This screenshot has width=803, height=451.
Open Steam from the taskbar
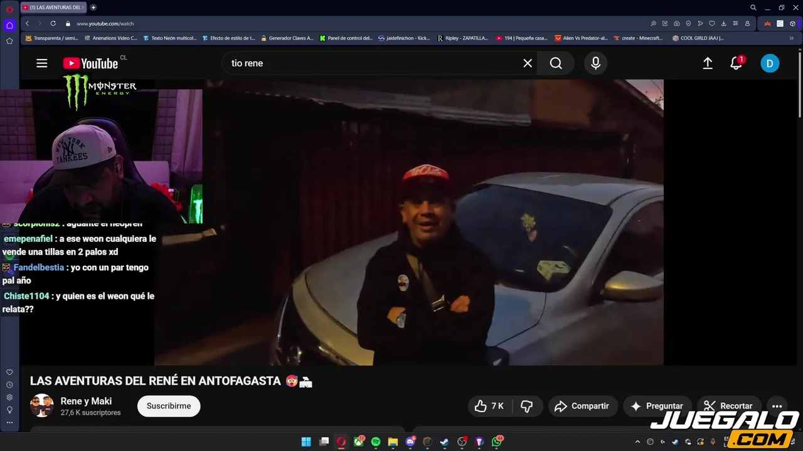444,442
